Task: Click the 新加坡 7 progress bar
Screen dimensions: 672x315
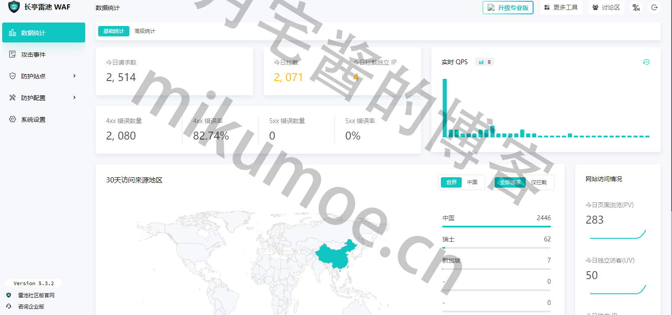Action: pyautogui.click(x=496, y=269)
